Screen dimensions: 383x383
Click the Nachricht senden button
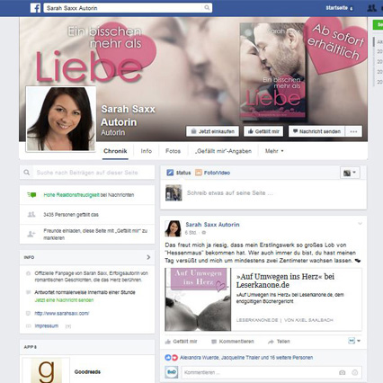tap(316, 131)
